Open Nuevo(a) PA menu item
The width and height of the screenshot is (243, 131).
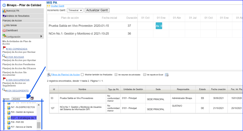(x=23, y=11)
